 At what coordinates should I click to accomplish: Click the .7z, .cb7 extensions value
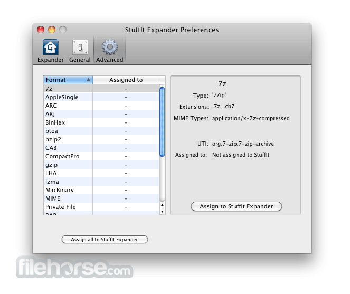click(223, 106)
